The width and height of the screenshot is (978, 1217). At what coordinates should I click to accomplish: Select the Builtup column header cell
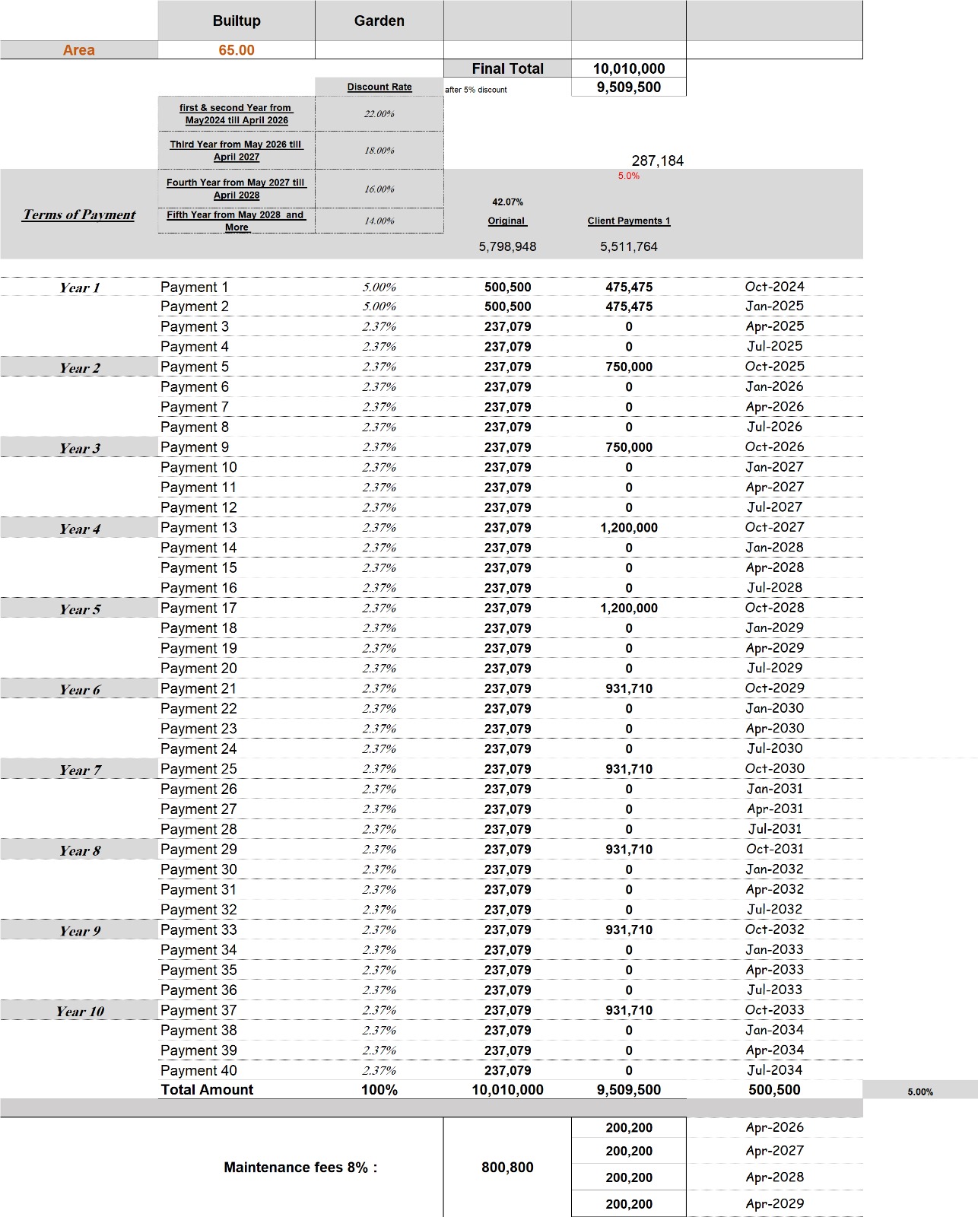(237, 21)
